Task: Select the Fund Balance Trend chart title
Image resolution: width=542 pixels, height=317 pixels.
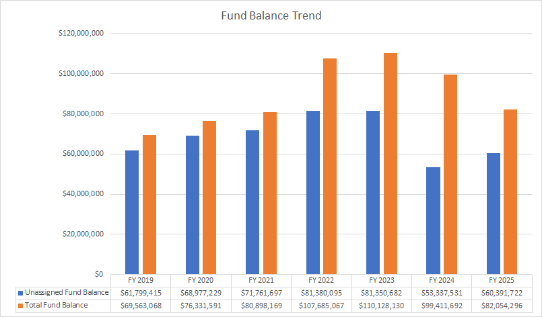Action: pyautogui.click(x=271, y=15)
